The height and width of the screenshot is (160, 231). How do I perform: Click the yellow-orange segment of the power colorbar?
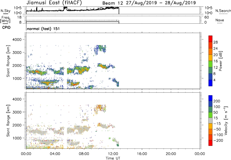pos(210,58)
